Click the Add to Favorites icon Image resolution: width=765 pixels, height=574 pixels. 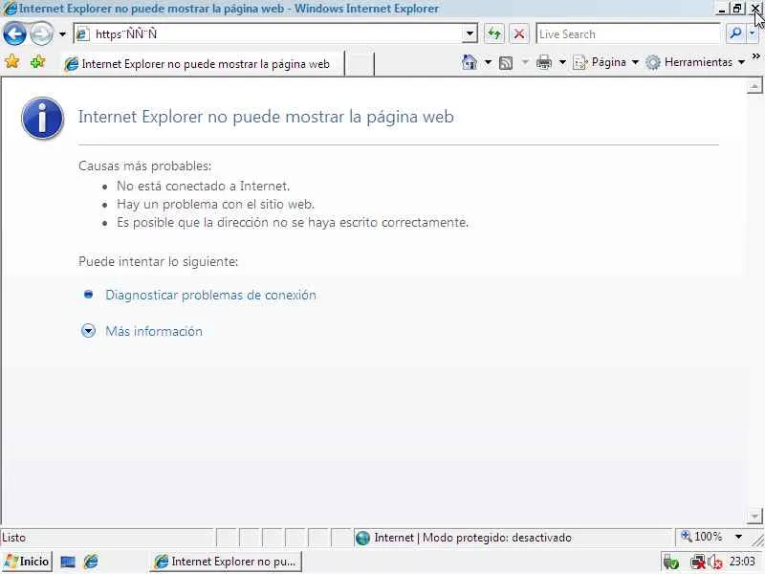37,62
